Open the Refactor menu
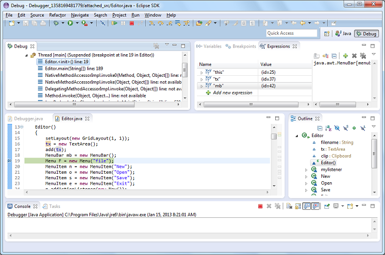385x255 pixels. (57, 15)
